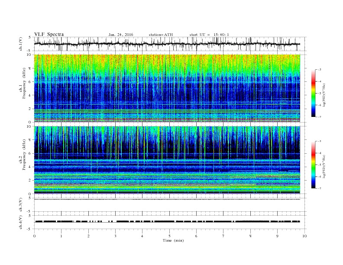Click the "4" tick on the time axis
Viewport: 343px width, 265px height.
(142, 236)
